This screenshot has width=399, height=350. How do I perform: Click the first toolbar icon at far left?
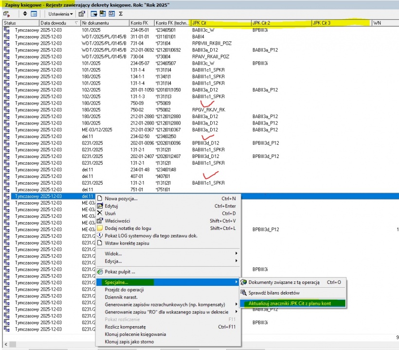click(7, 14)
